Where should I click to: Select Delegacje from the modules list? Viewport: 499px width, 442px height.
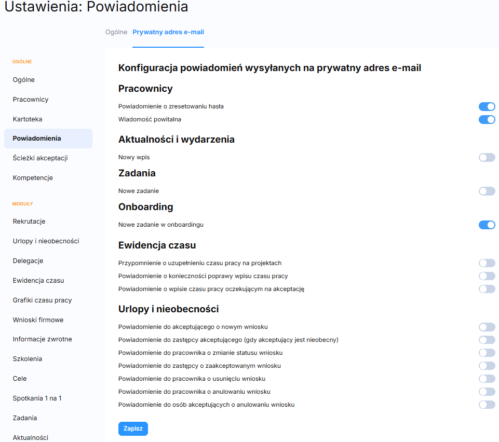pyautogui.click(x=28, y=261)
